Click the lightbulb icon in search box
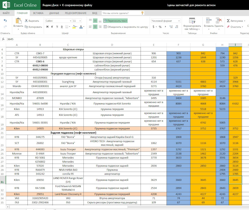Viewport: 249px width, 210px height. click(x=142, y=13)
